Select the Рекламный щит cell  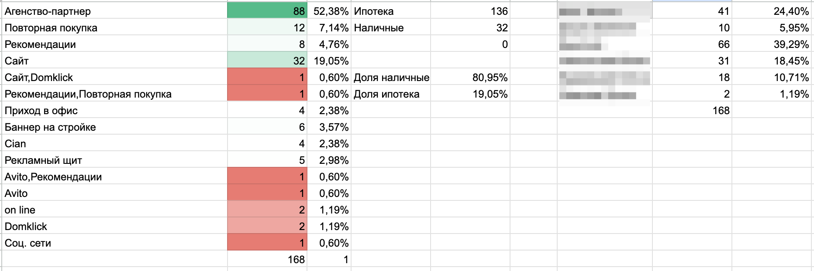click(114, 160)
